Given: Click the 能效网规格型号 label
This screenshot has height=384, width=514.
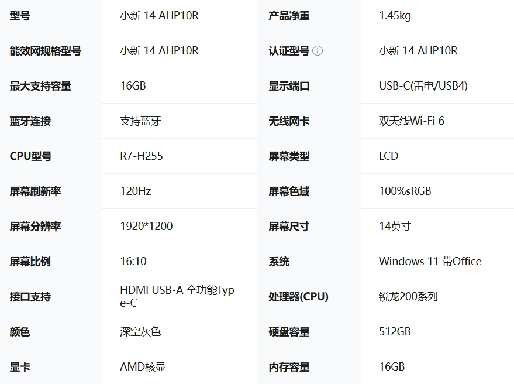Looking at the screenshot, I should (46, 51).
